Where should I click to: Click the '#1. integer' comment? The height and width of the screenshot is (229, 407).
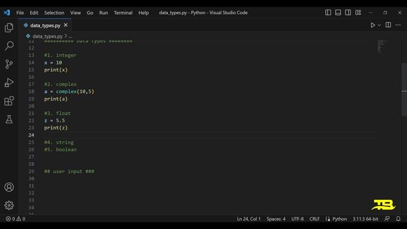pos(60,55)
